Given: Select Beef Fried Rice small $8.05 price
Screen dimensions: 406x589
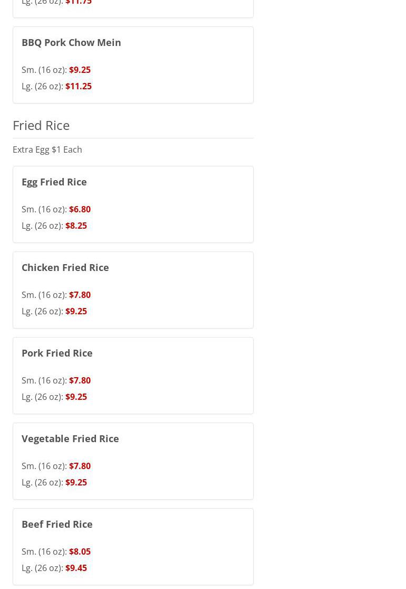Looking at the screenshot, I should coord(80,551).
